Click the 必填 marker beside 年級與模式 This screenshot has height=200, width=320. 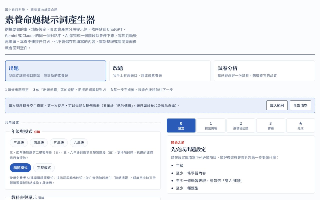[37, 132]
